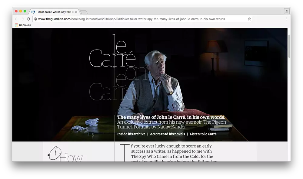Viewport: 303px width, 179px height.
Task: Open the 'Actors read his novels' link
Action: tap(167, 134)
